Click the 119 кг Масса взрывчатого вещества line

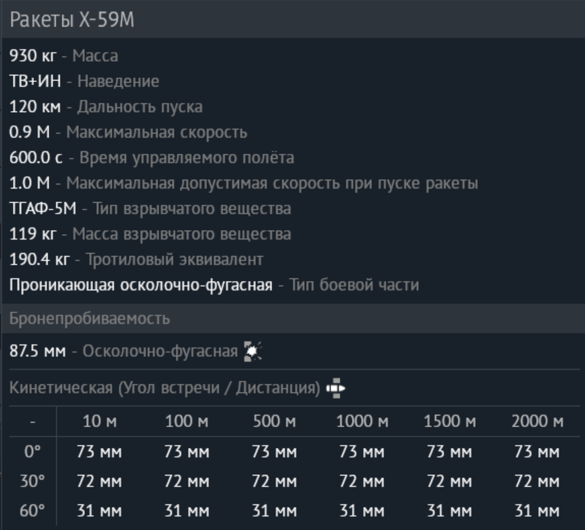[150, 234]
